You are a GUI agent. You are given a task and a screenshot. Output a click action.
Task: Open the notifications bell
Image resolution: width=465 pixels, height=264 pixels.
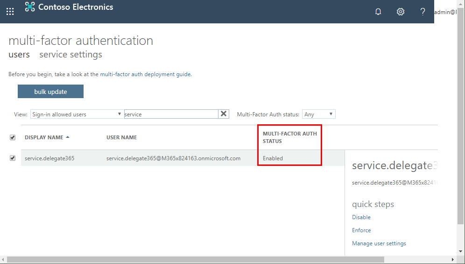pyautogui.click(x=378, y=12)
